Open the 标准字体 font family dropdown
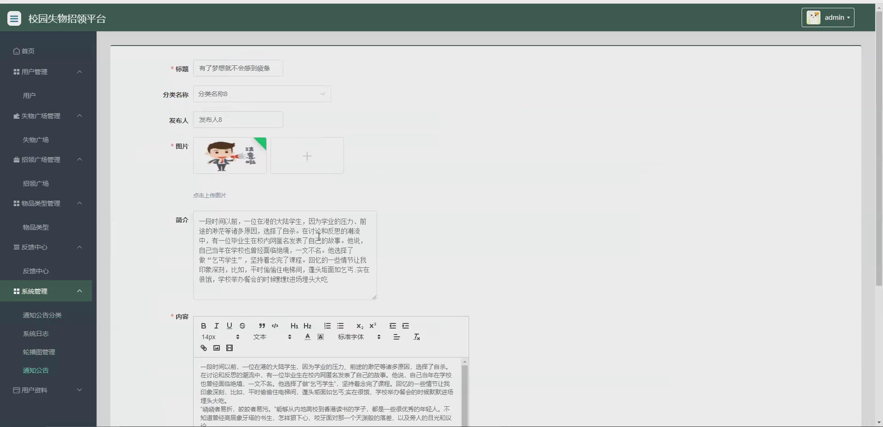 pos(359,337)
